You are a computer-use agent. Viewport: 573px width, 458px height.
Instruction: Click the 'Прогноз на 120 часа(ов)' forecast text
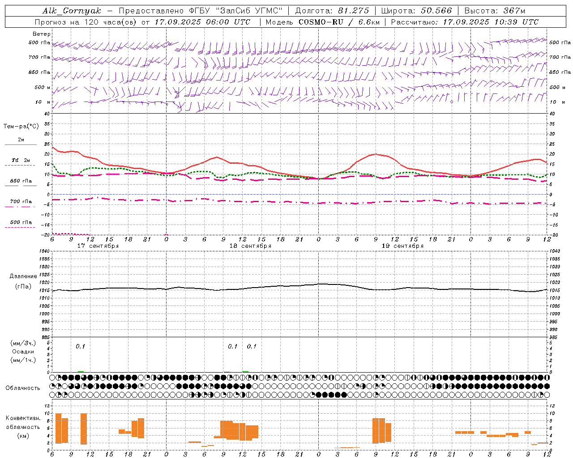86,22
